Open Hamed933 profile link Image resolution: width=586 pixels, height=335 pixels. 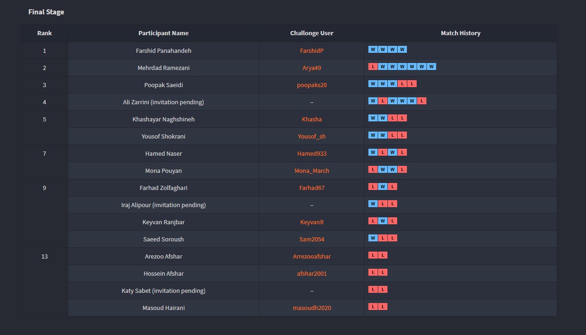(x=311, y=153)
